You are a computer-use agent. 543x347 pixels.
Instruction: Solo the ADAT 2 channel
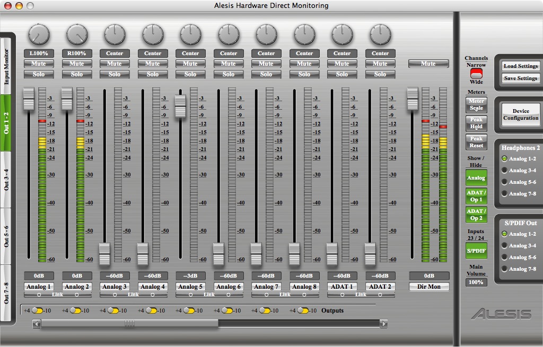click(380, 74)
